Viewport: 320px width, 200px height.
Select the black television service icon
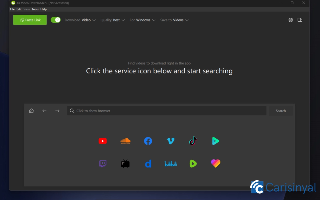point(125,163)
